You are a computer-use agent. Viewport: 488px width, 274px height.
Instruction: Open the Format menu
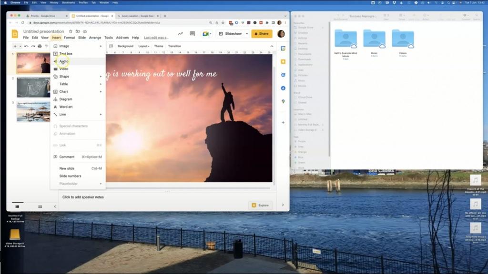[70, 38]
